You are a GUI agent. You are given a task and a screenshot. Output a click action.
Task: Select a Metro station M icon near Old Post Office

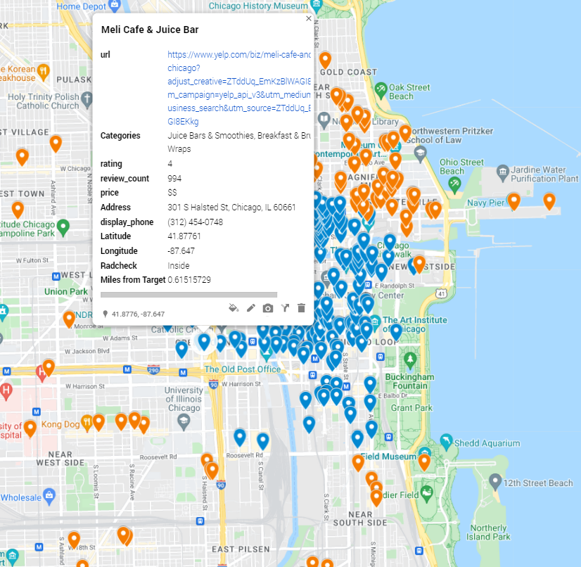coord(315,359)
